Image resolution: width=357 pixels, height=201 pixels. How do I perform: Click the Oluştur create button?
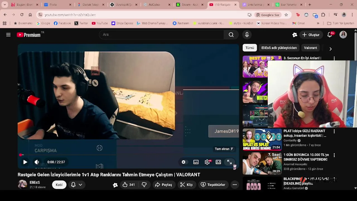coord(311,35)
